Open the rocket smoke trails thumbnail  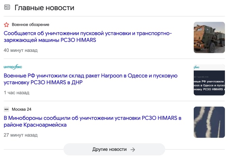[x=209, y=122]
